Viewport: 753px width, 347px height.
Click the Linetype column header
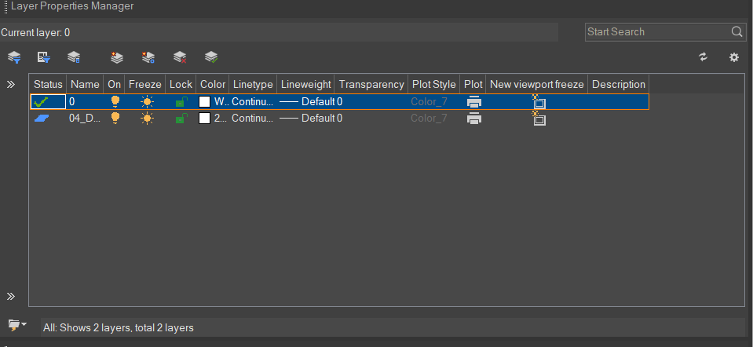[253, 85]
